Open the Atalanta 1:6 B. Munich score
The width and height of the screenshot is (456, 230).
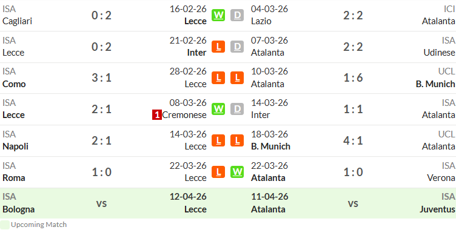353,78
